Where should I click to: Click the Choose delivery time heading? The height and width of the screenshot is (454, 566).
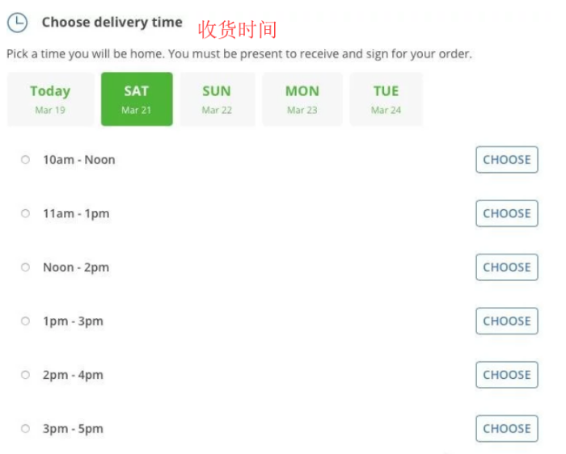point(112,23)
